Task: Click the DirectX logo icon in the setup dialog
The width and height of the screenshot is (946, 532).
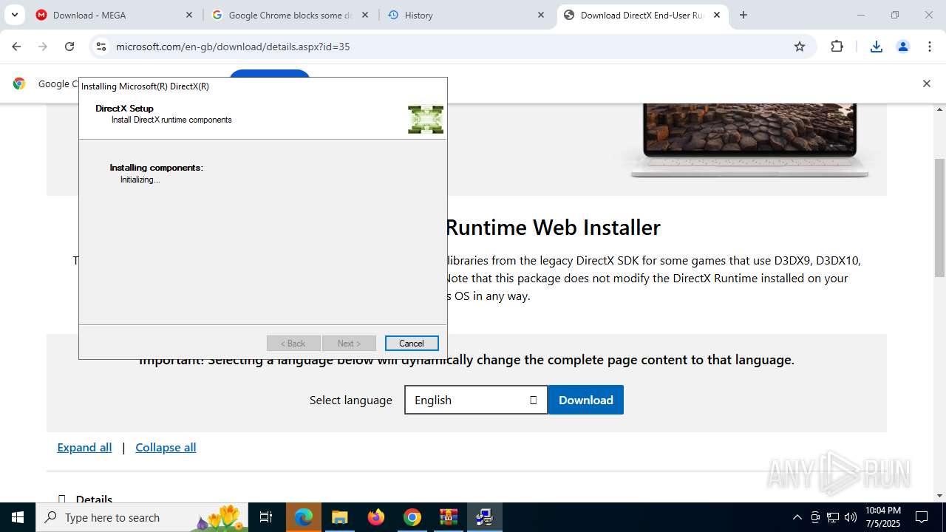Action: tap(426, 120)
